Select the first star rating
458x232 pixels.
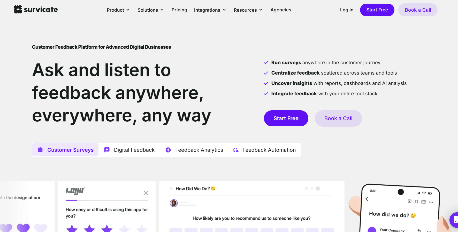tap(72, 229)
